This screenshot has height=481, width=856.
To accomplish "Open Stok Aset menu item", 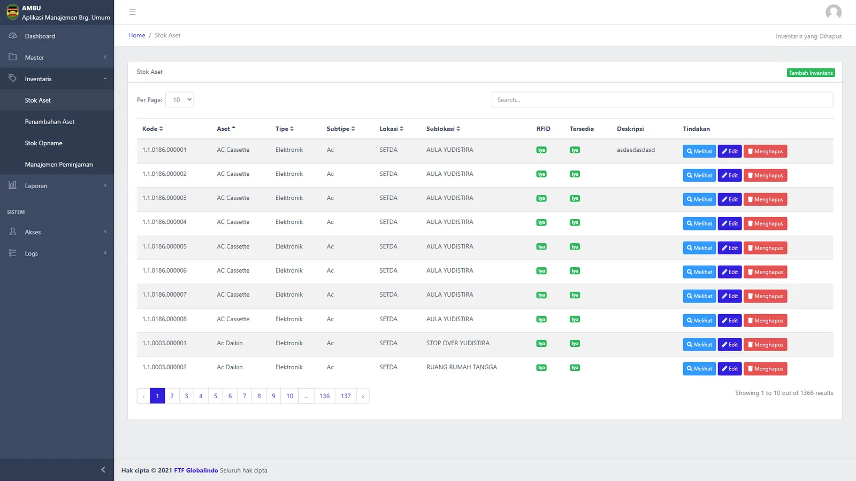I will click(57, 100).
